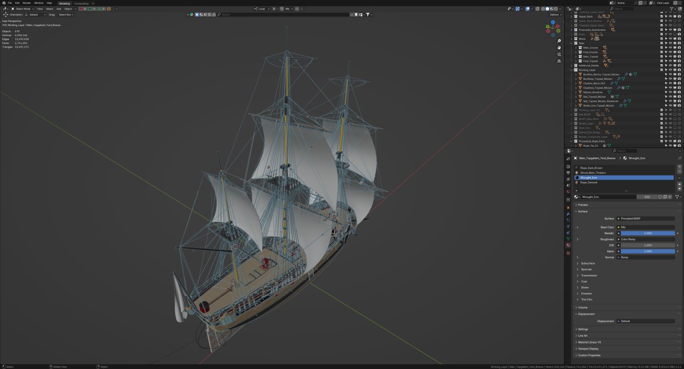
Task: Open the Scene properties tab icon
Action: pos(568,185)
